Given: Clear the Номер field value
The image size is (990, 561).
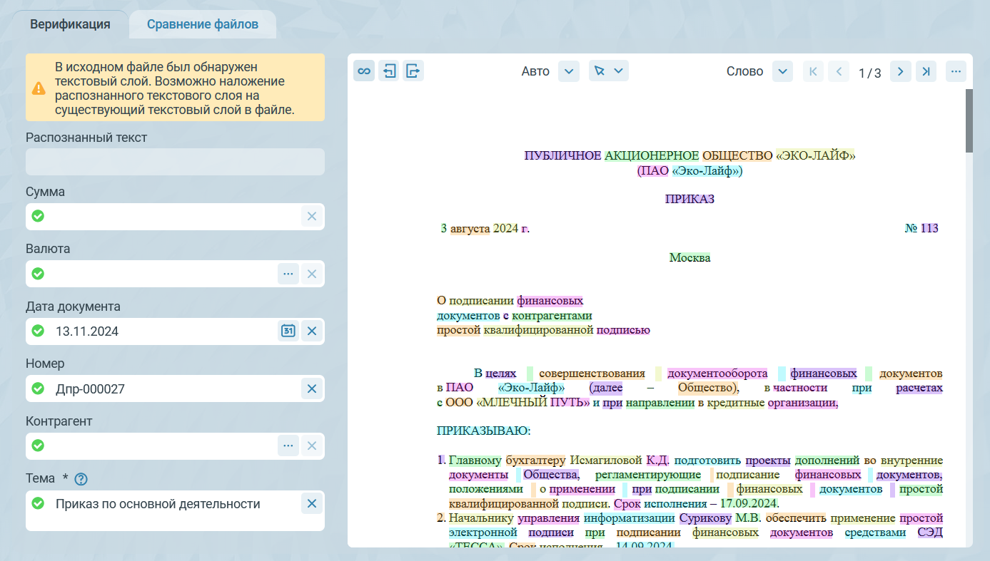Looking at the screenshot, I should click(312, 389).
